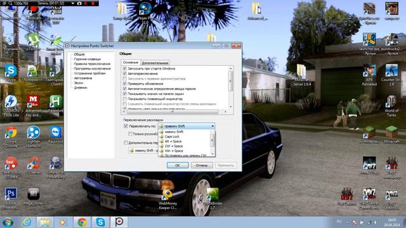This screenshot has width=406, height=228.
Task: Open the lower левому Shift combo box
Action: pos(143,151)
